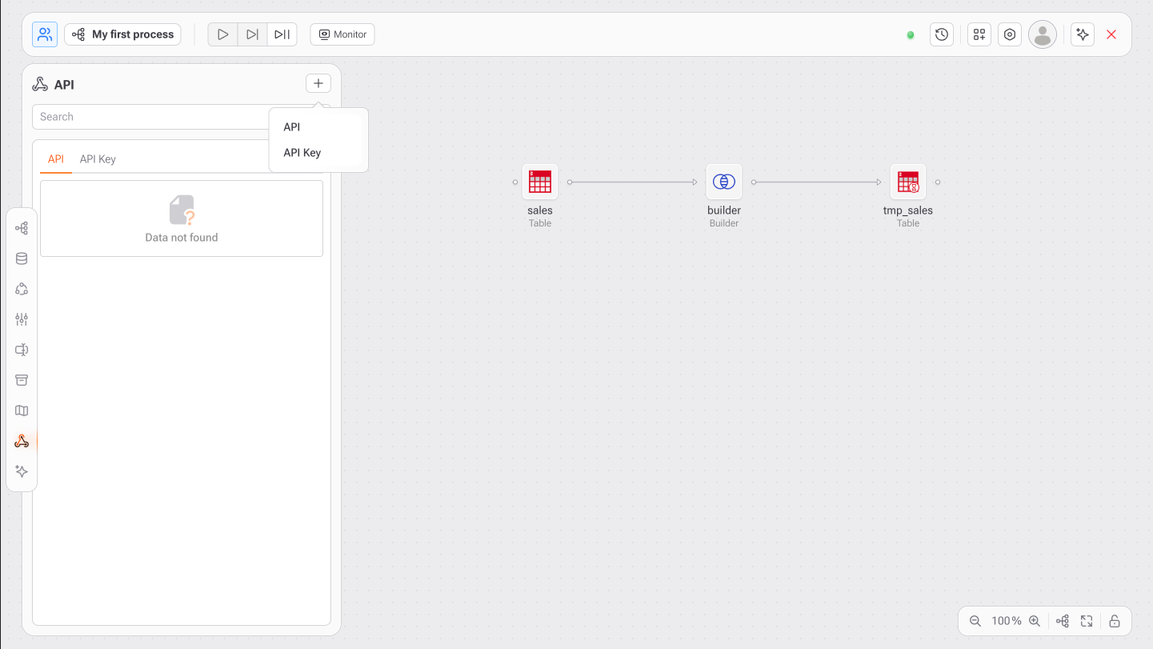
Task: Toggle the canvas lock icon
Action: pyautogui.click(x=1115, y=621)
